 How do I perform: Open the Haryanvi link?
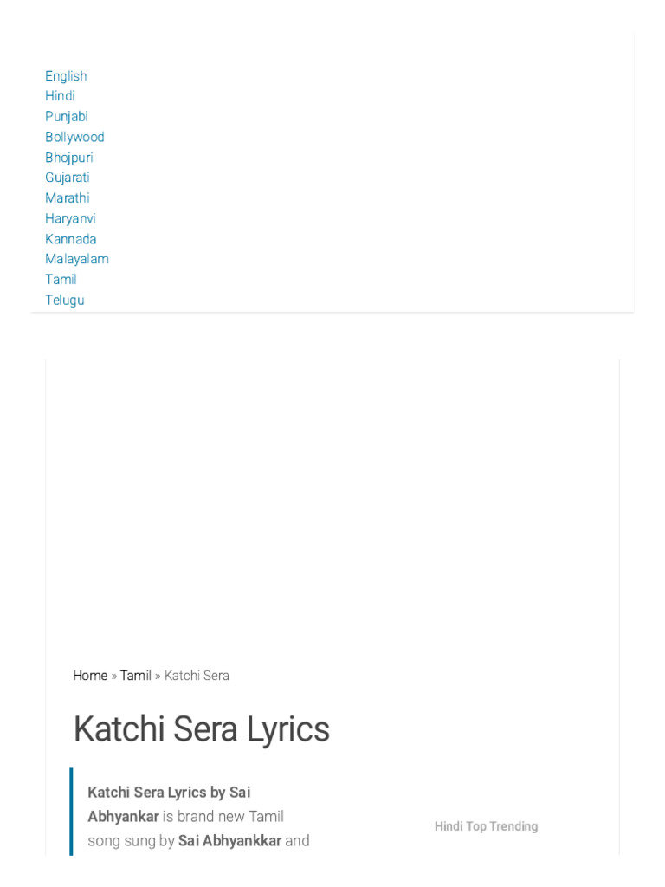(x=70, y=218)
